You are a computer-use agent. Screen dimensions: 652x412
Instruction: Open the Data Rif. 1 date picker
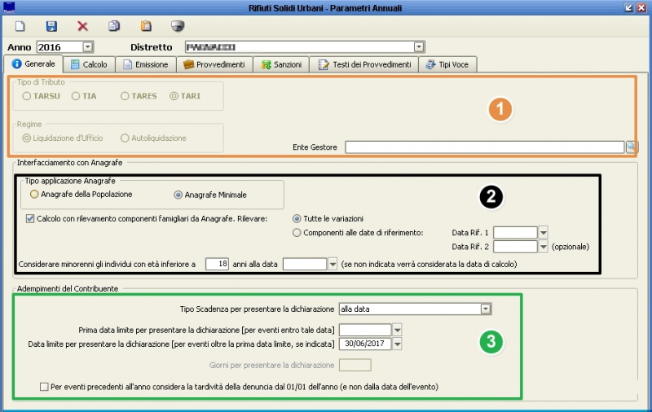coord(544,233)
